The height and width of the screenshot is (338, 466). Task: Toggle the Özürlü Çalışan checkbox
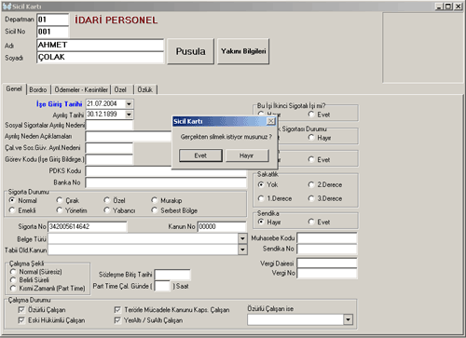click(x=21, y=310)
